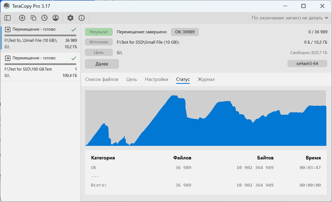
Task: Click the add new task plus icon
Action: [22, 18]
